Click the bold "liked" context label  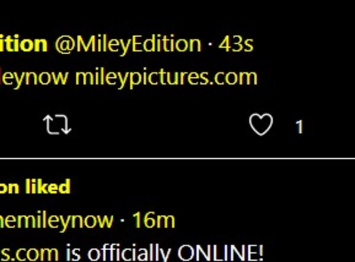(x=47, y=186)
